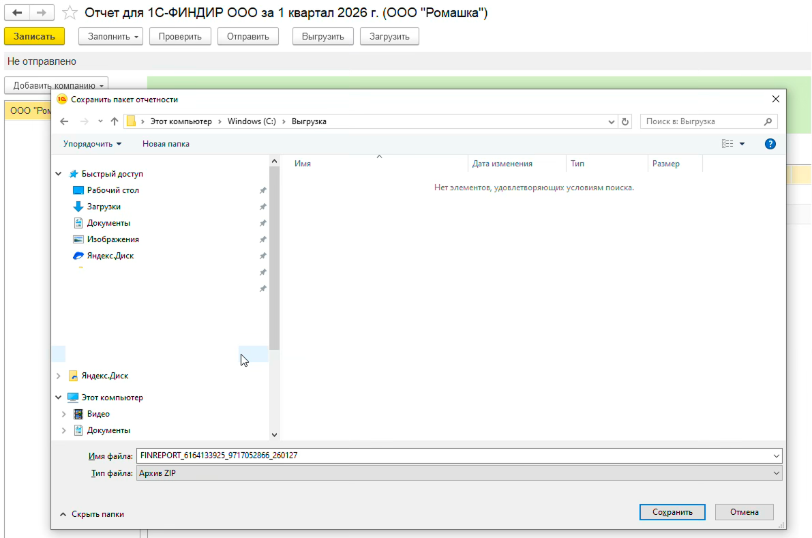This screenshot has width=812, height=538.
Task: Expand the Яндекс.Диск tree node
Action: (x=59, y=376)
